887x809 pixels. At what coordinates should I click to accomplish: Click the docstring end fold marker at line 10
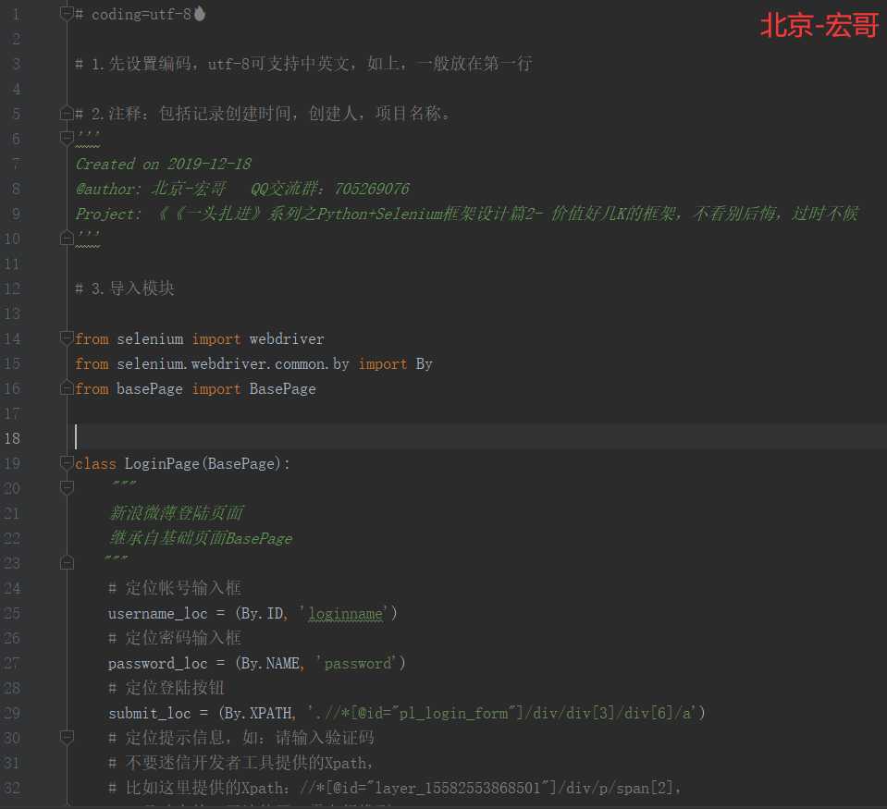65,238
